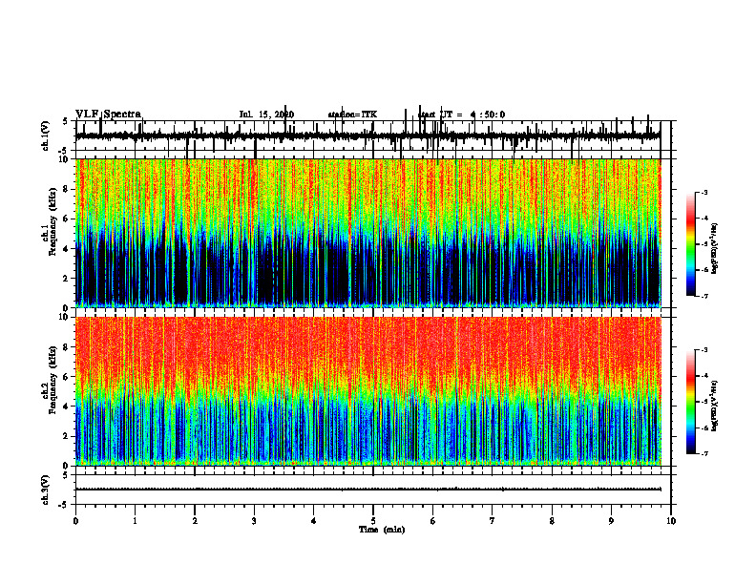Click inside the ch.1 spectrogram panel
Screen dimensions: 756x584
click(367, 233)
